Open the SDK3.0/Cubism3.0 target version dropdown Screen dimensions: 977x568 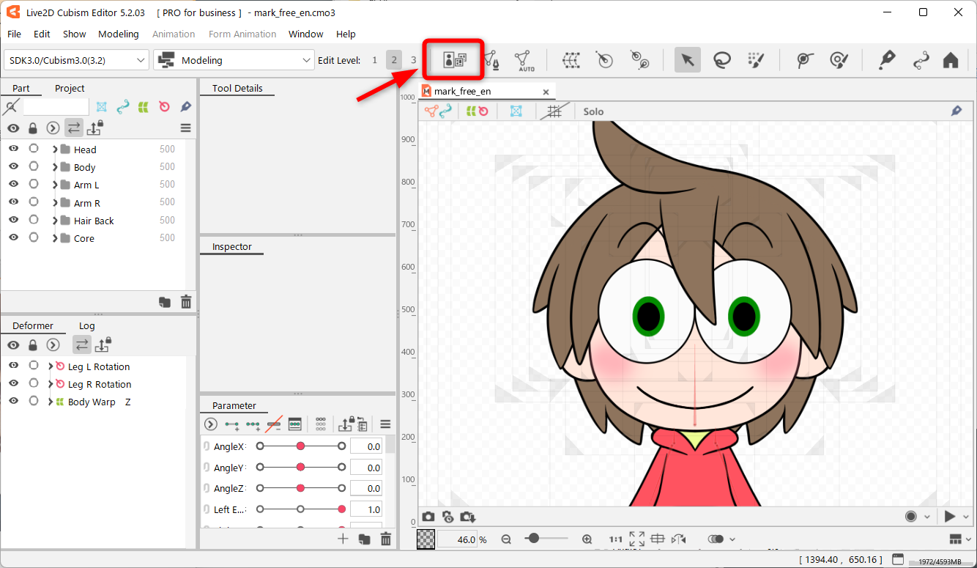coord(77,60)
